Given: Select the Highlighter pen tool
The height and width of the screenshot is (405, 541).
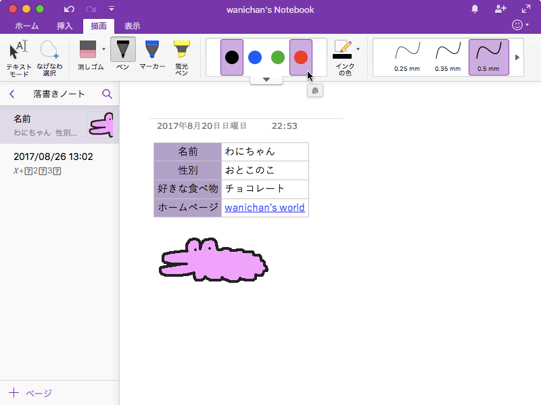Looking at the screenshot, I should pyautogui.click(x=181, y=57).
